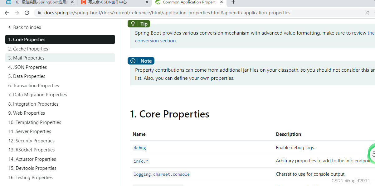The image size is (375, 186).
Task: Open 5. Data Properties in sidebar
Action: (60, 76)
